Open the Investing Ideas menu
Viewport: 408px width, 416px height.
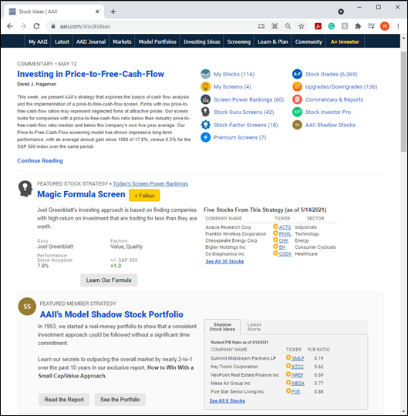[202, 42]
